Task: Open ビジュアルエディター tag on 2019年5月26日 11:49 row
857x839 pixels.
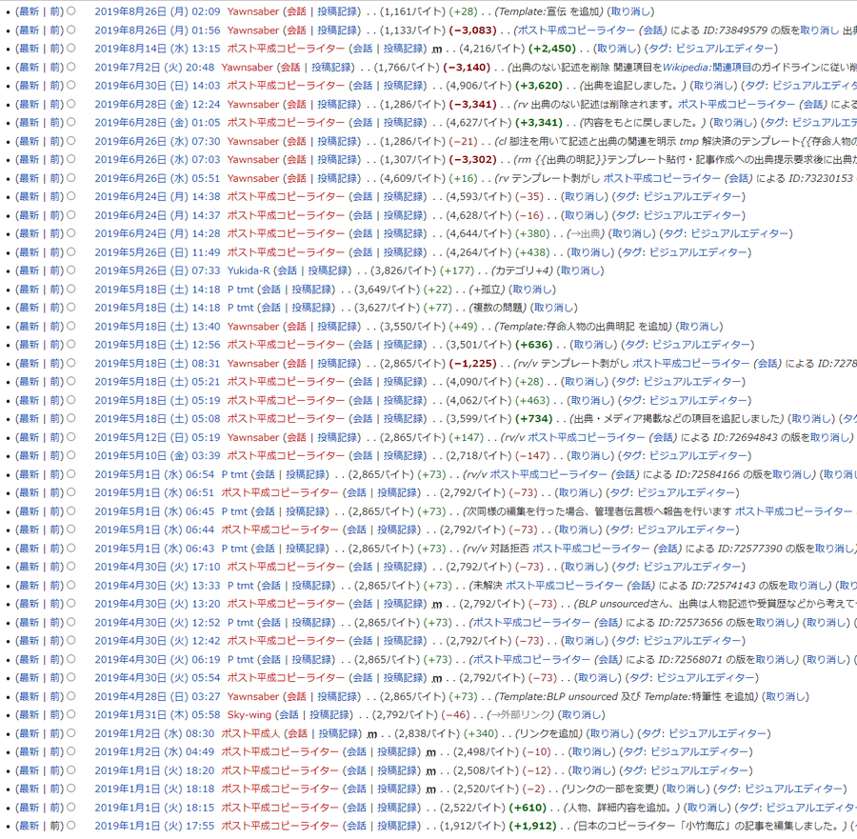Action: 698,252
